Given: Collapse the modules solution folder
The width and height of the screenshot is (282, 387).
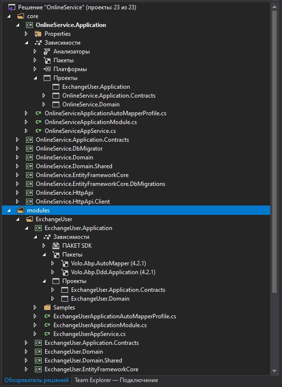Looking at the screenshot, I should [x=9, y=210].
